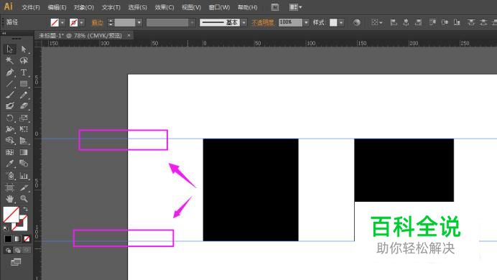Image resolution: width=497 pixels, height=280 pixels.
Task: Set paint mode to Gradient
Action: click(17, 238)
